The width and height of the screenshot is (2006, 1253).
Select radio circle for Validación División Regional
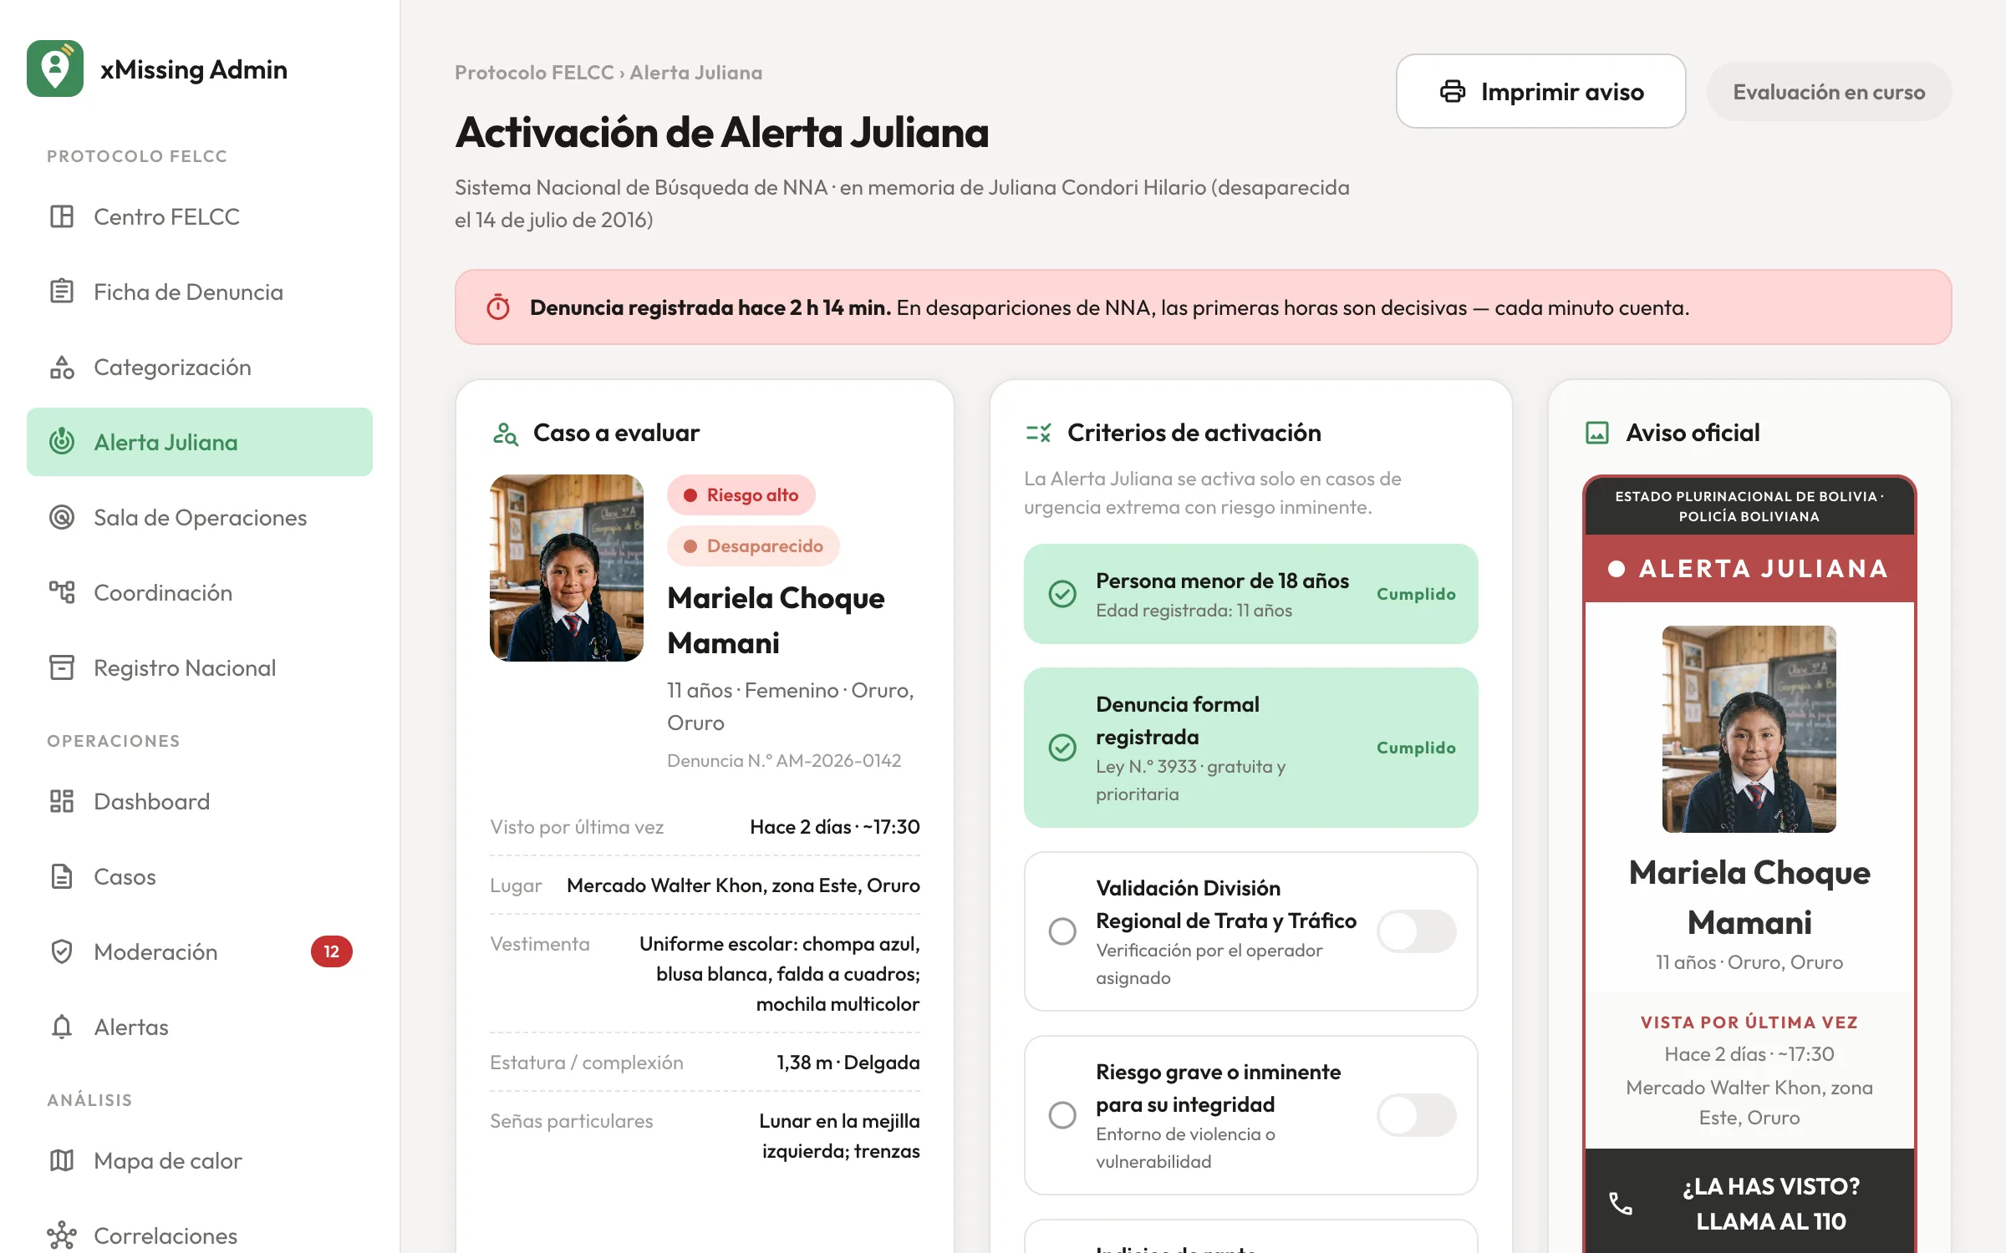click(x=1062, y=931)
